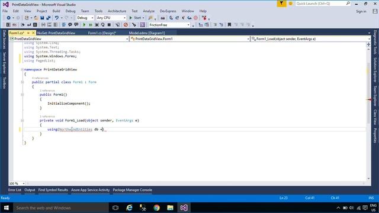
Task: Expand the Toolbox side panel
Action: pyautogui.click(x=4, y=83)
